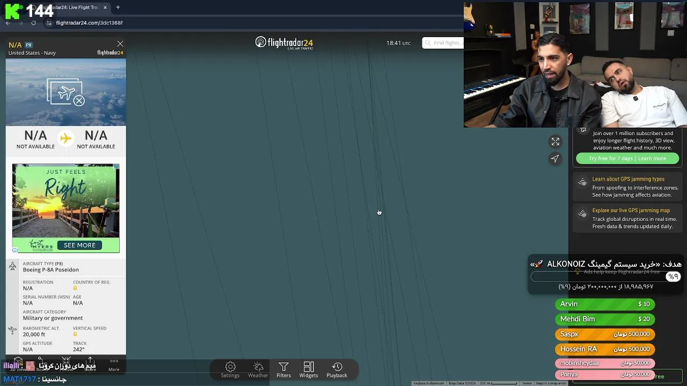Toggle fullscreen map expand icon

(x=556, y=142)
